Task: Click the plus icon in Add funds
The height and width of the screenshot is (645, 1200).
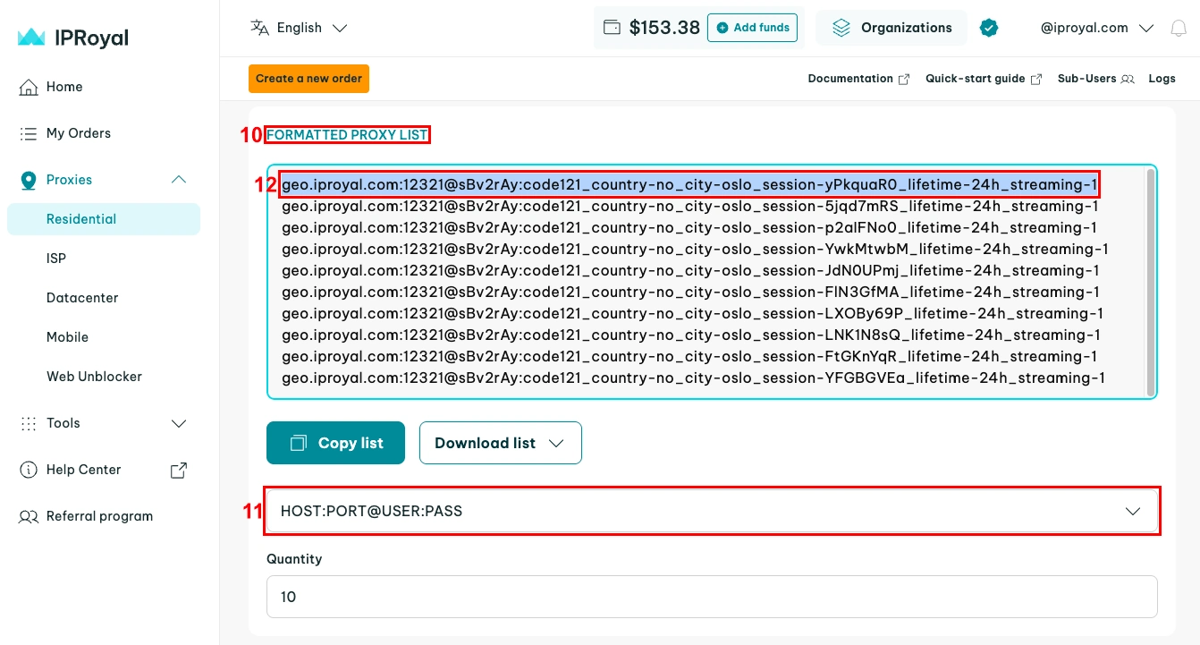Action: tap(723, 28)
